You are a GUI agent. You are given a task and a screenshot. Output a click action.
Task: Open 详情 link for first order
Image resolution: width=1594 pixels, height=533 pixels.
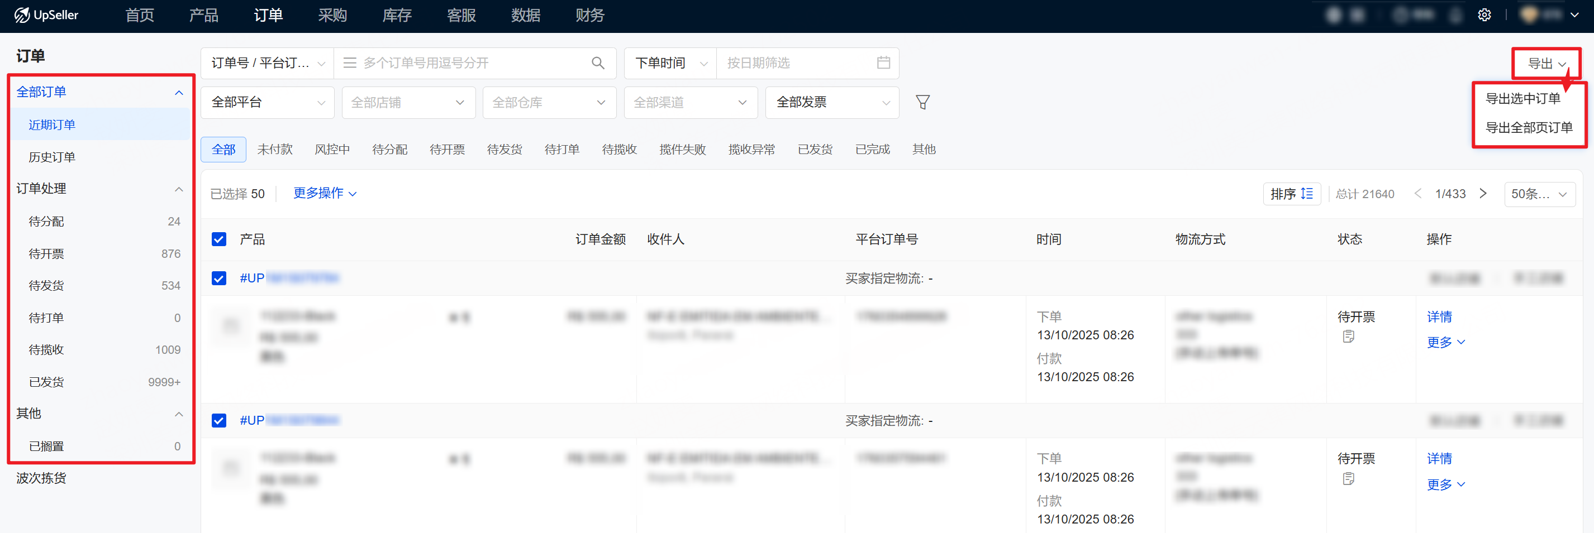(1439, 317)
